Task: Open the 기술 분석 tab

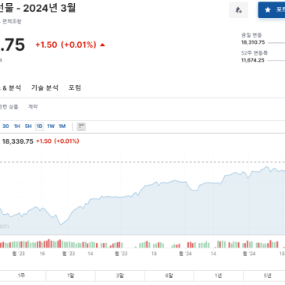Action: point(45,87)
